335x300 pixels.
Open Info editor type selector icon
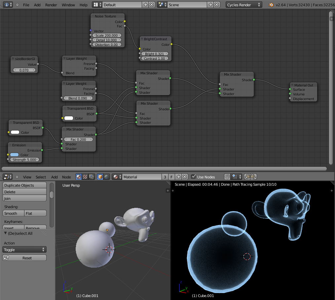click(8, 5)
